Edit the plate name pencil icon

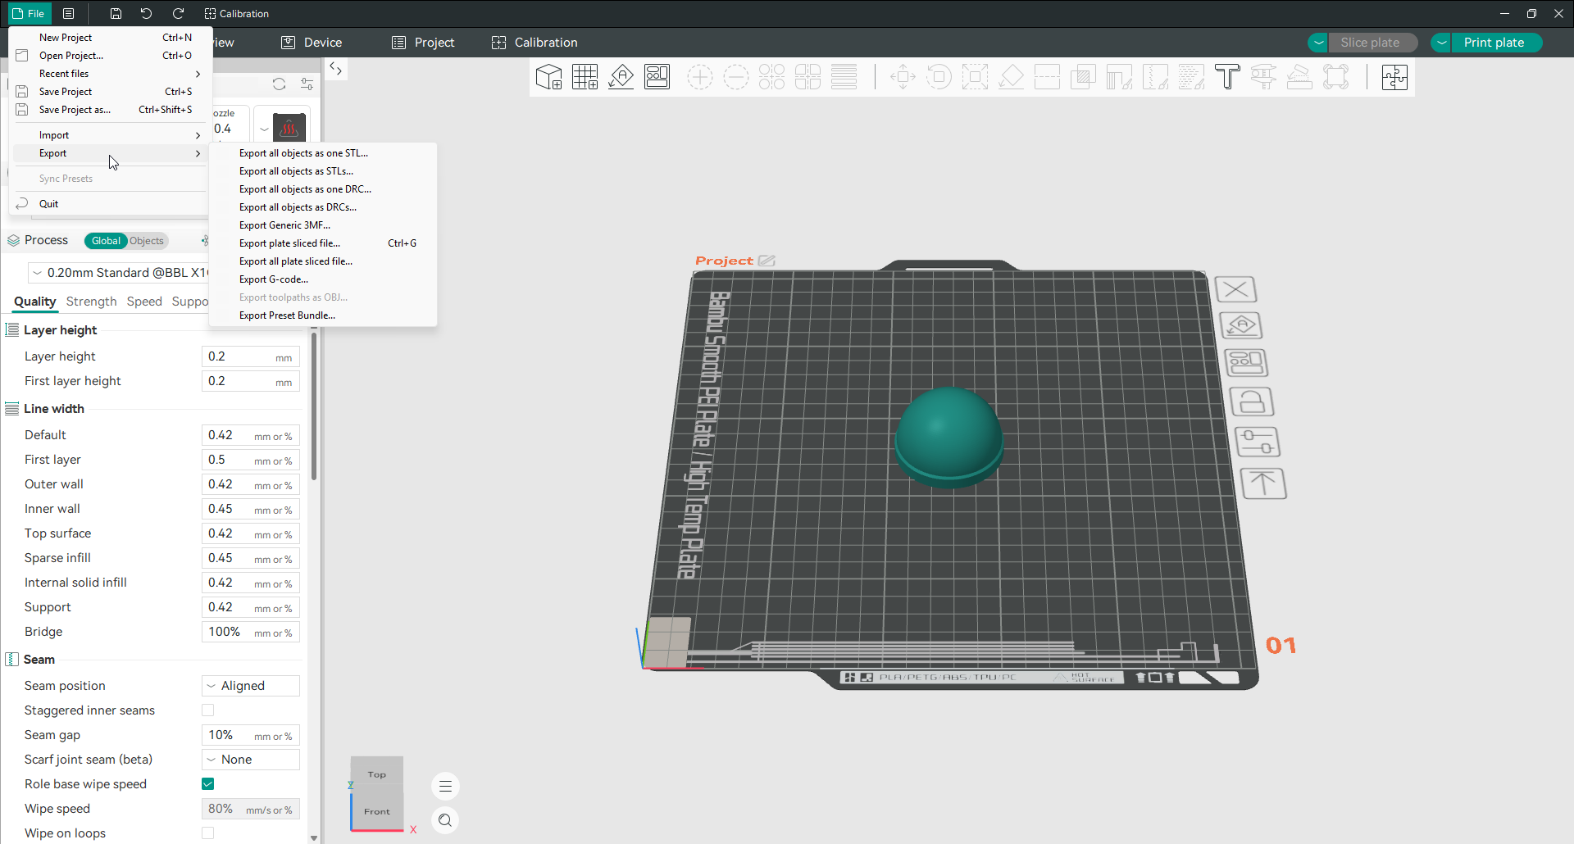pos(767,261)
